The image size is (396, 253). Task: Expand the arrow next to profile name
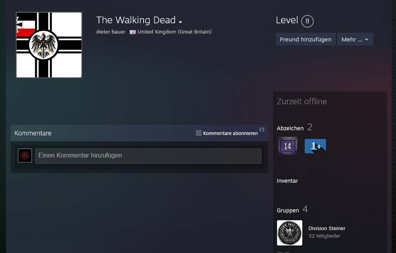(x=181, y=22)
